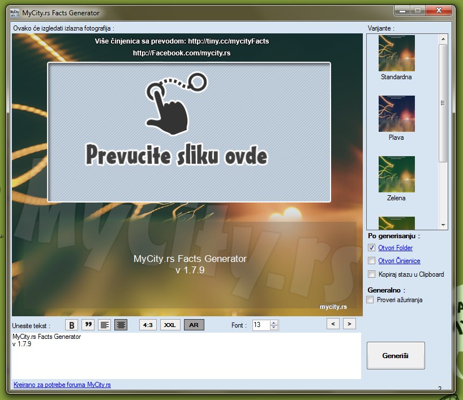Click into the Unesite tekst text box

point(186,356)
